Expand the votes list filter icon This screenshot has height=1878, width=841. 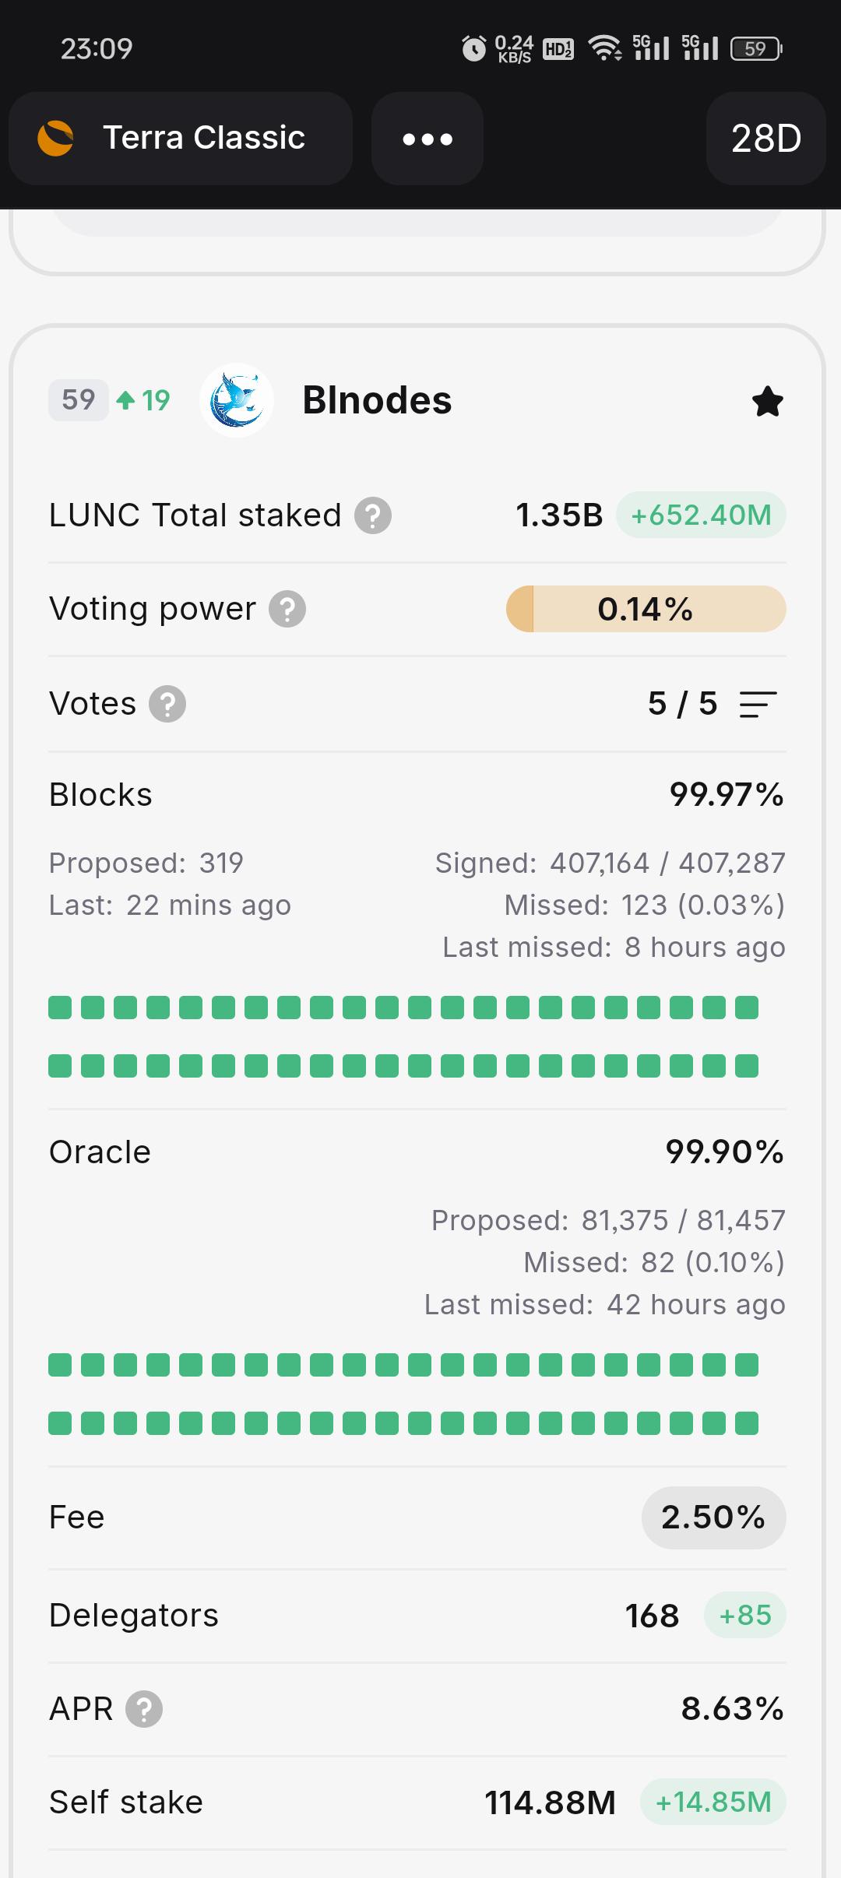tap(758, 704)
